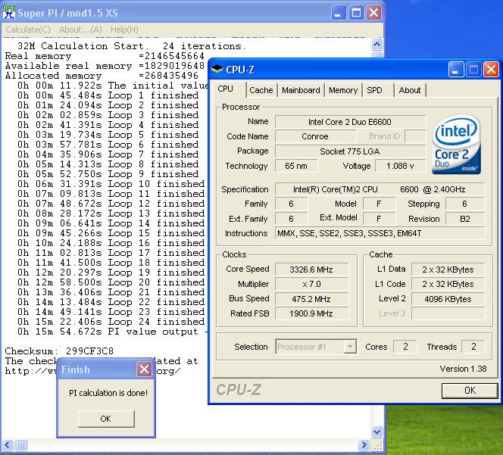Open the Calculate(C) menu
Image resolution: width=503 pixels, height=455 pixels.
[x=28, y=30]
